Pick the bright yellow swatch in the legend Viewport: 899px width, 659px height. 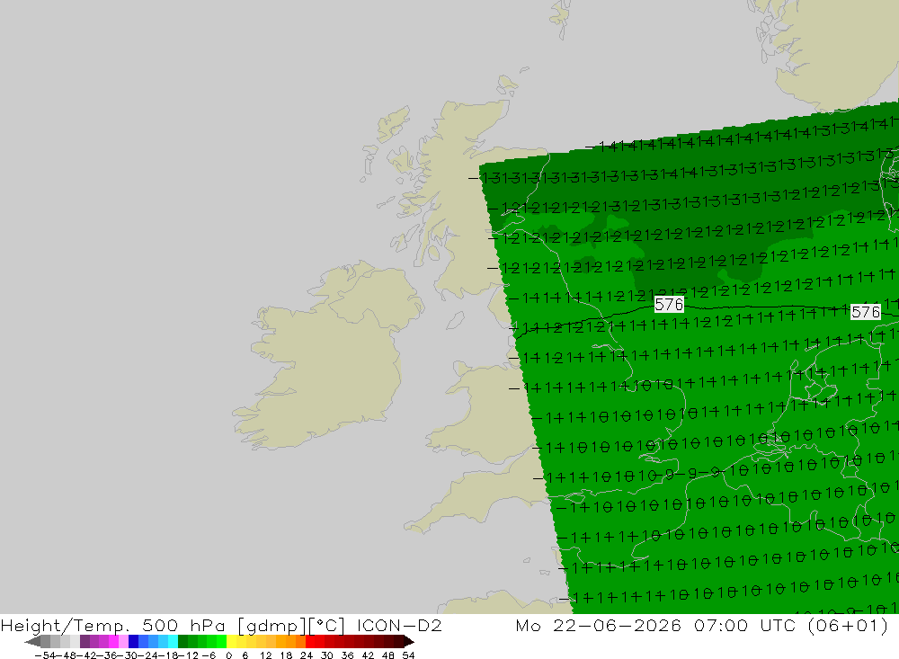coord(232,642)
